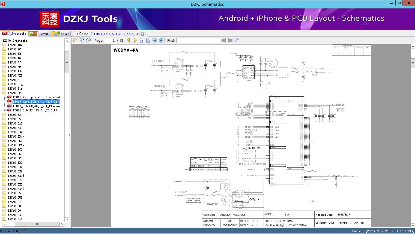Go to the previous page arrow

click(128, 40)
